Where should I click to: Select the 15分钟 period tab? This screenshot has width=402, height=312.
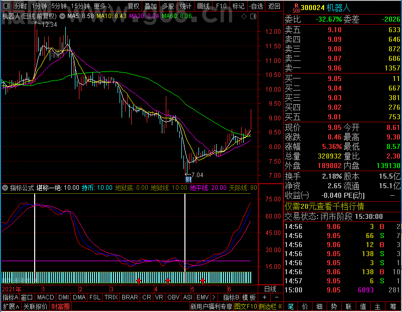point(80,6)
